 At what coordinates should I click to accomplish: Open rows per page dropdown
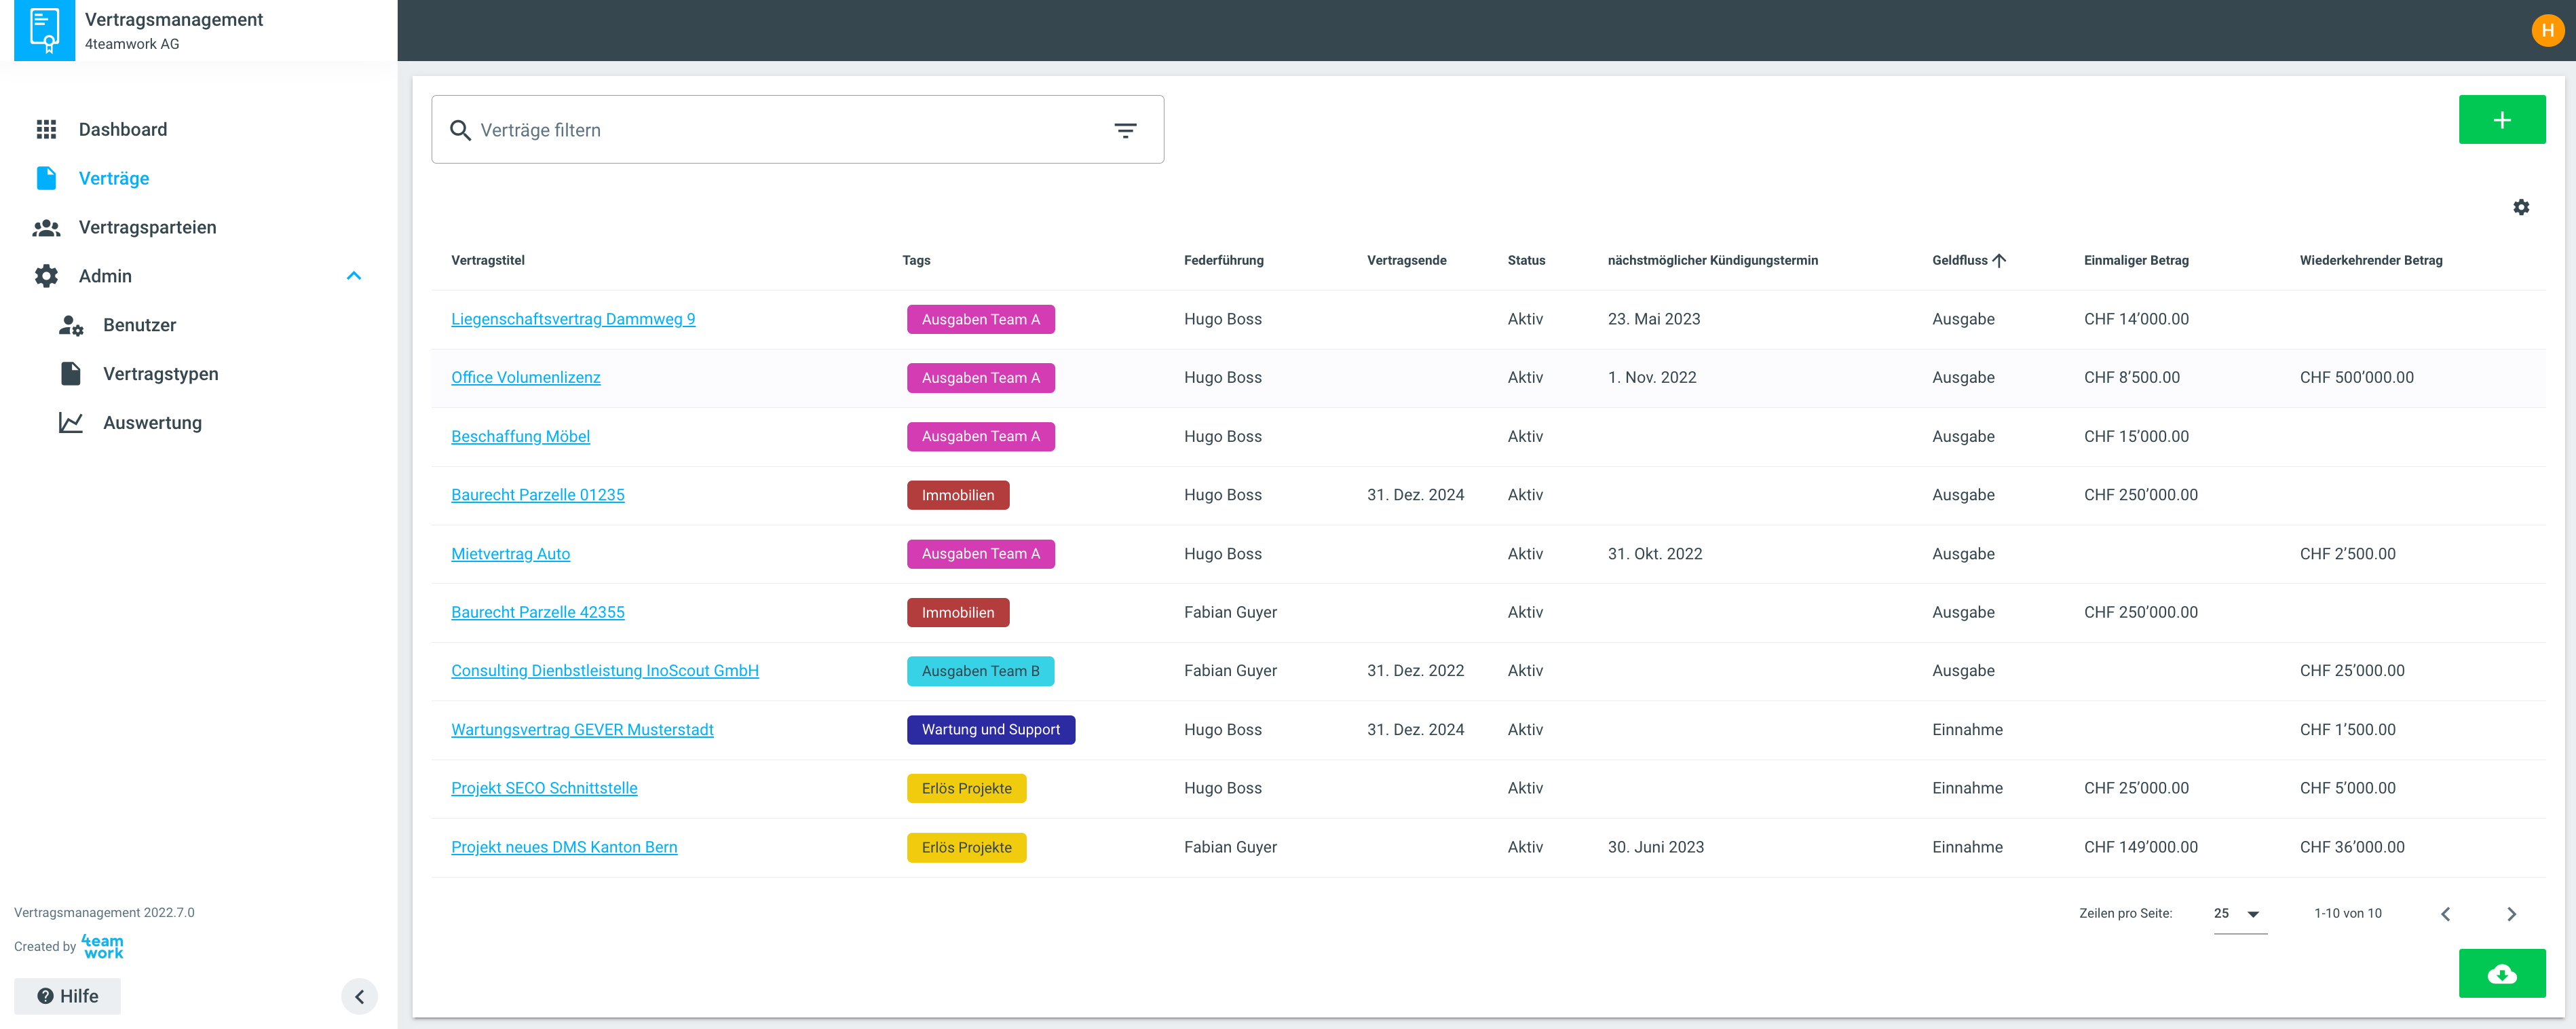[2239, 913]
